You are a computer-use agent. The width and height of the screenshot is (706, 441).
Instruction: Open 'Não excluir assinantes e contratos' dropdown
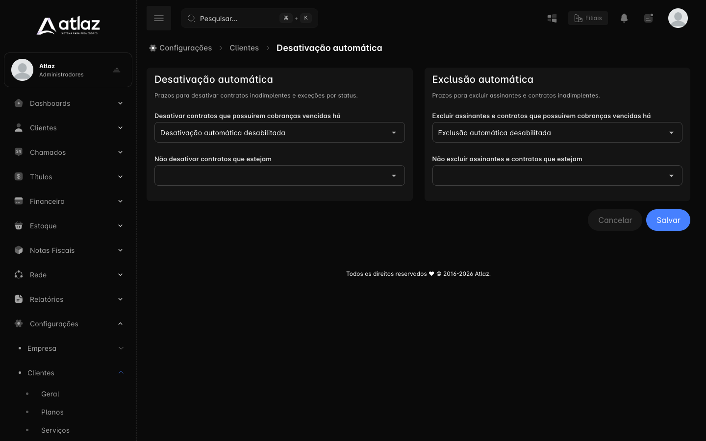557,175
